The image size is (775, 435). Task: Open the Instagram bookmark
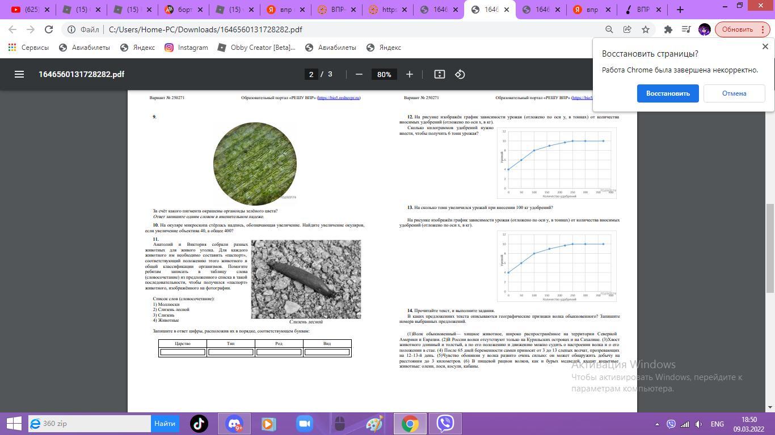click(186, 48)
